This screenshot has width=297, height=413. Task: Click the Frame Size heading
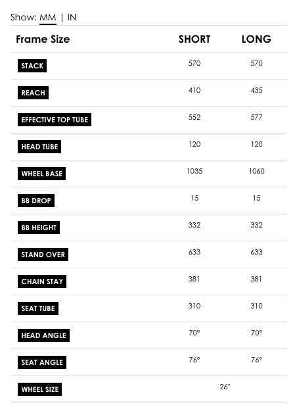[43, 39]
